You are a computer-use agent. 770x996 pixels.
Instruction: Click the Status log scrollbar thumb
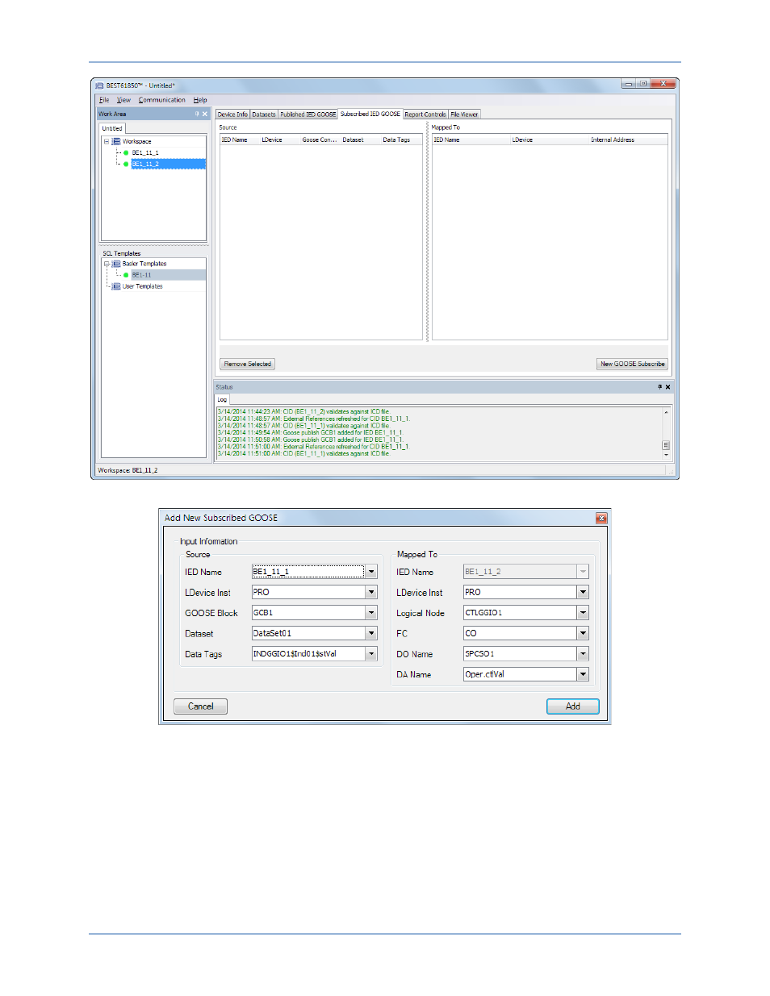[666, 445]
